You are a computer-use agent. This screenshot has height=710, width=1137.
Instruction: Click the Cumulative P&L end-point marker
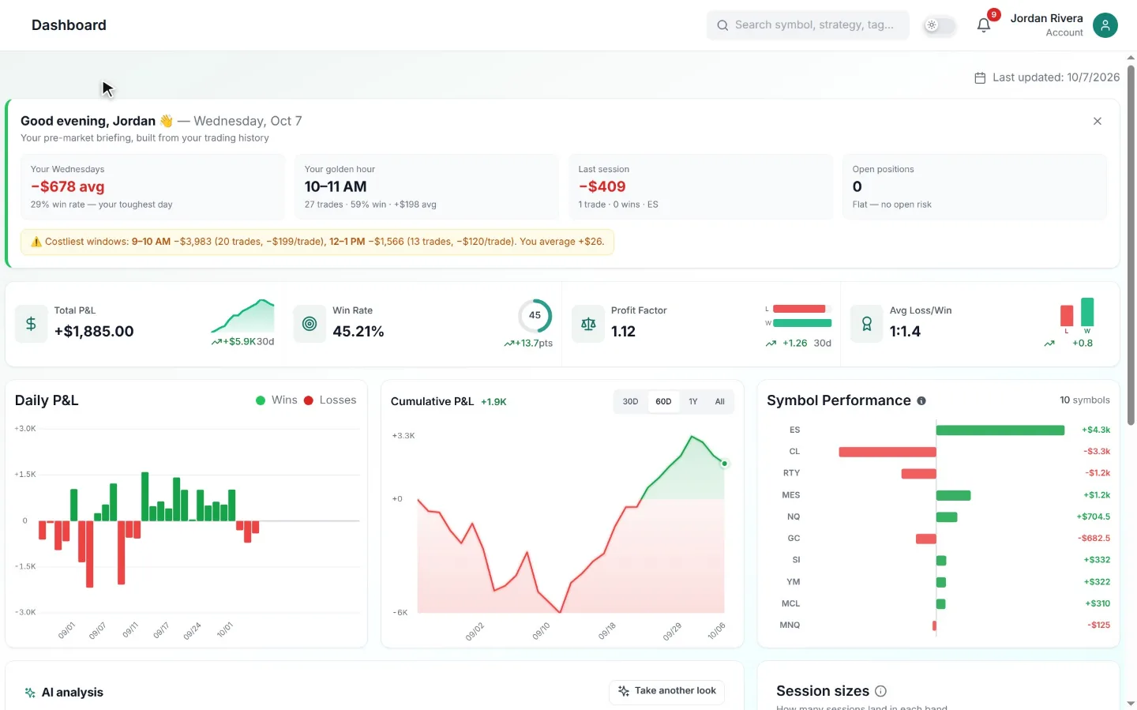724,464
